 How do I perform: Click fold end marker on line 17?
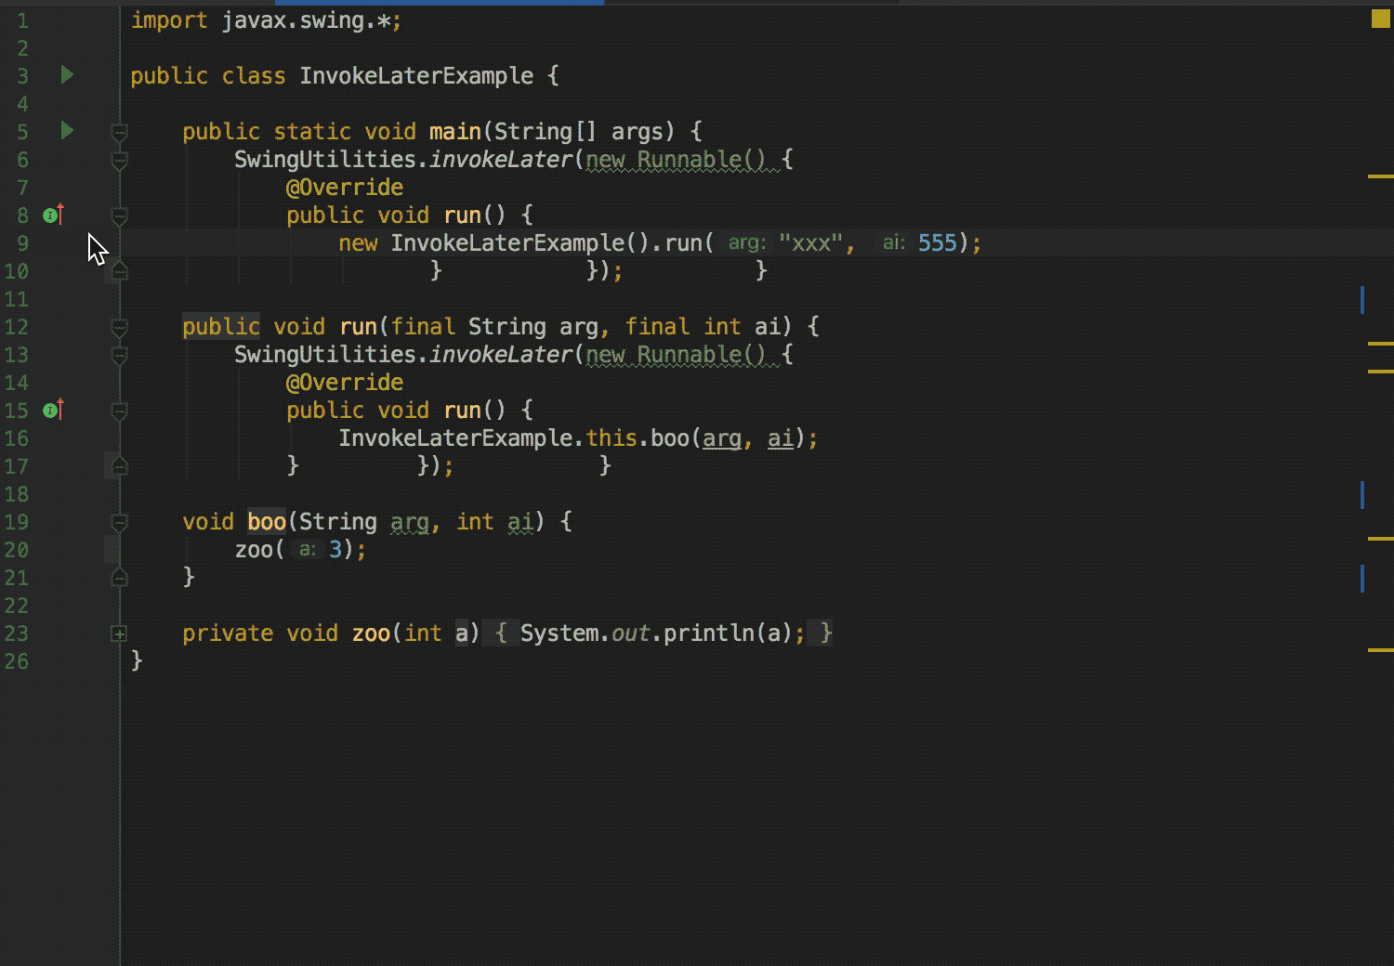[x=119, y=465]
